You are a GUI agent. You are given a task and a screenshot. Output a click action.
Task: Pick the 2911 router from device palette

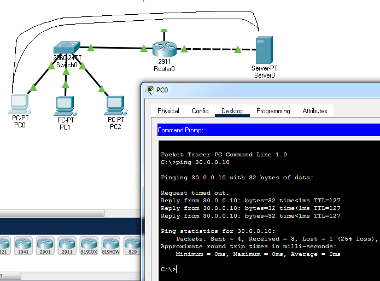(67, 245)
